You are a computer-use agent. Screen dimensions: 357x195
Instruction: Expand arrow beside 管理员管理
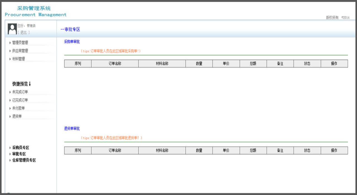(10, 43)
